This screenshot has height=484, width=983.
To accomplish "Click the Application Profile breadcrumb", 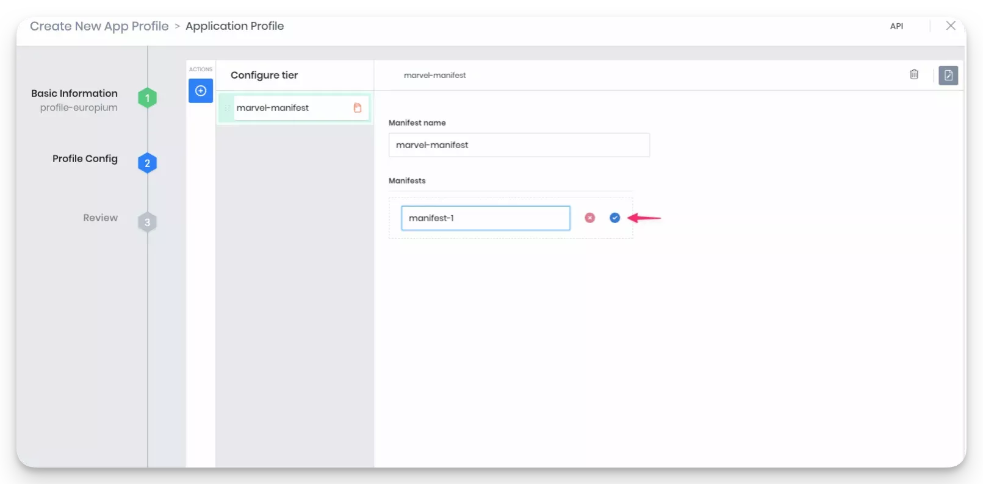I will click(234, 26).
